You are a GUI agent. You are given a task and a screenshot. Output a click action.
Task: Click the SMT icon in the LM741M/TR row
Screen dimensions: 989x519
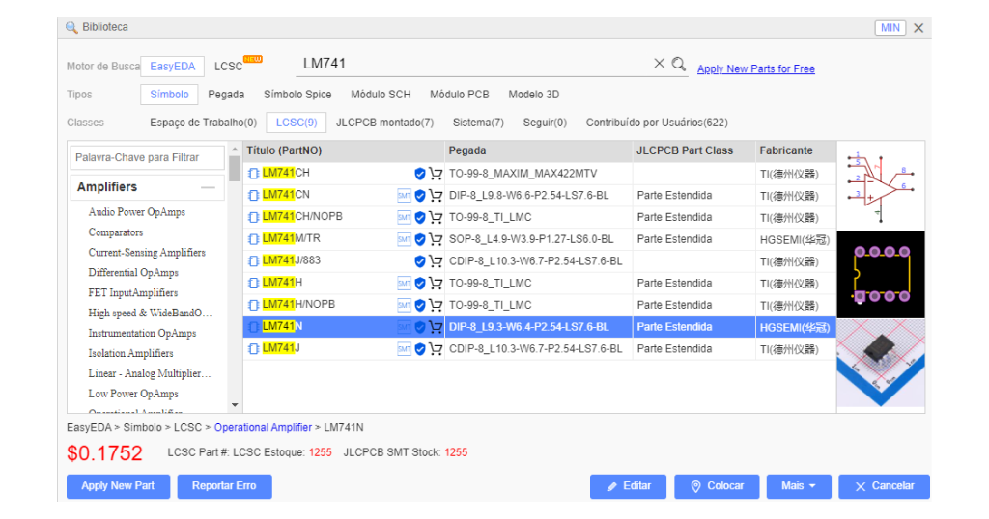(x=405, y=239)
